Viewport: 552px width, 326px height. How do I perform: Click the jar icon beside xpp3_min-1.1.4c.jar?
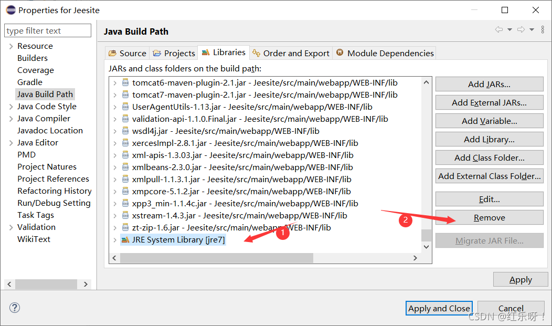125,204
